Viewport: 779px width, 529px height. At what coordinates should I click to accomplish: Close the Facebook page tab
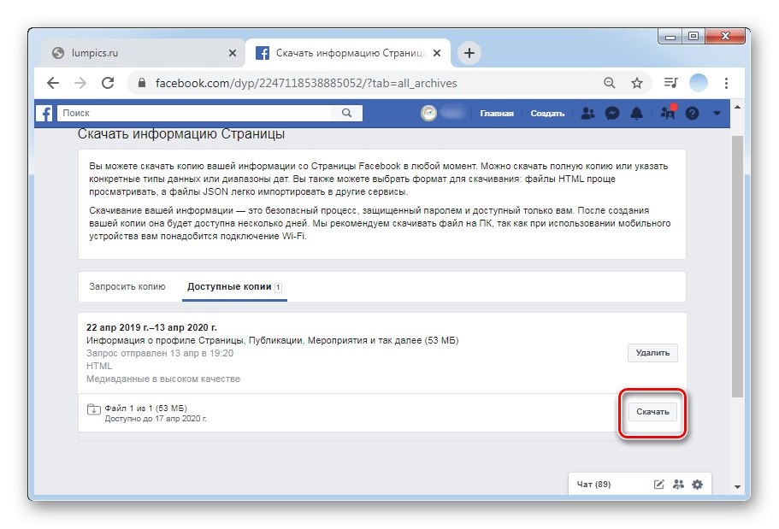[x=437, y=53]
